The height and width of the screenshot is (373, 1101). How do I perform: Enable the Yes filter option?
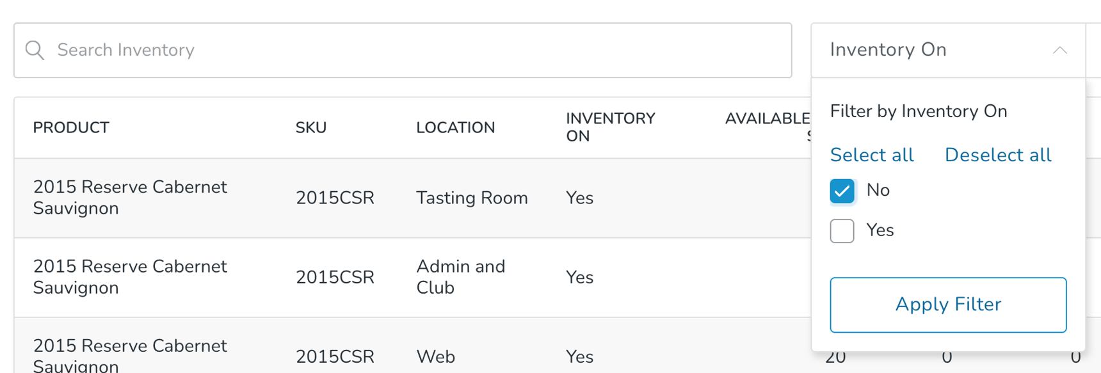click(x=842, y=230)
